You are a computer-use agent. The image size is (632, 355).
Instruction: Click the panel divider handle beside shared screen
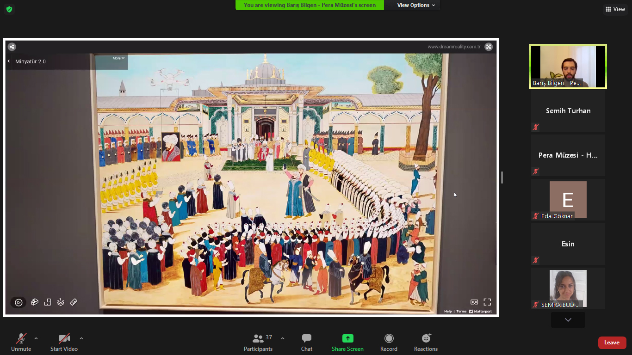coord(502,177)
